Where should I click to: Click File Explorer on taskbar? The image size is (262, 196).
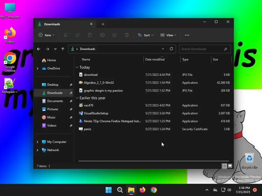coord(131,190)
